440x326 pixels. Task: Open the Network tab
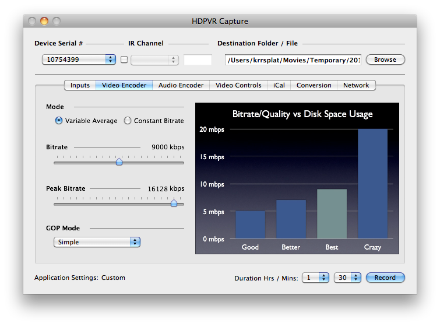[356, 85]
